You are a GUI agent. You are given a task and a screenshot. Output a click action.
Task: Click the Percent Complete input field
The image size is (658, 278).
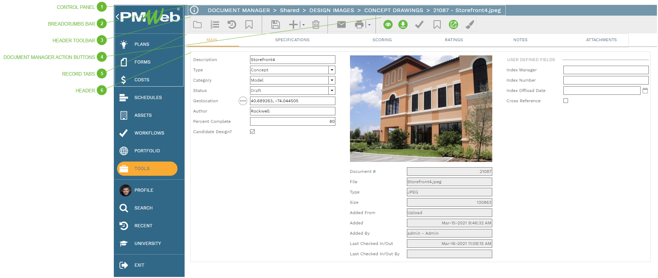pos(292,121)
